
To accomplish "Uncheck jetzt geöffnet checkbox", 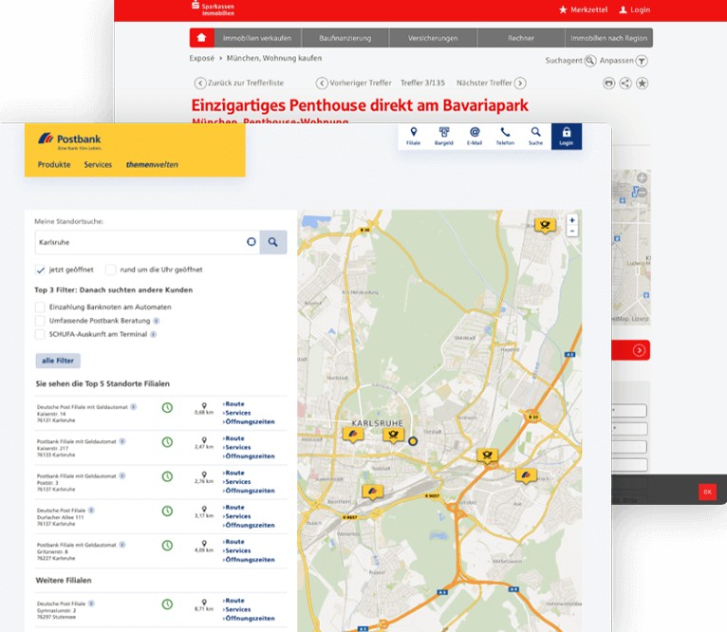I will tap(41, 270).
